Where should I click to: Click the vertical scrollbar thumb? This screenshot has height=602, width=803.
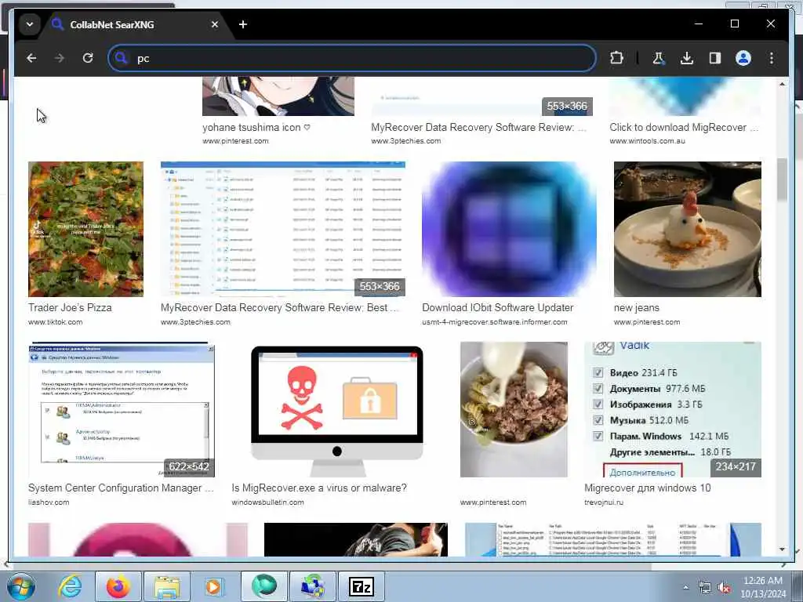click(782, 180)
